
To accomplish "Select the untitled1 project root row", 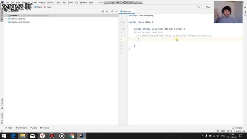I will coord(61,15).
